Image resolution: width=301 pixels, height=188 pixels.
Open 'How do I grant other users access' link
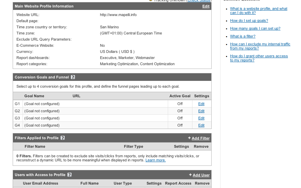(x=259, y=58)
